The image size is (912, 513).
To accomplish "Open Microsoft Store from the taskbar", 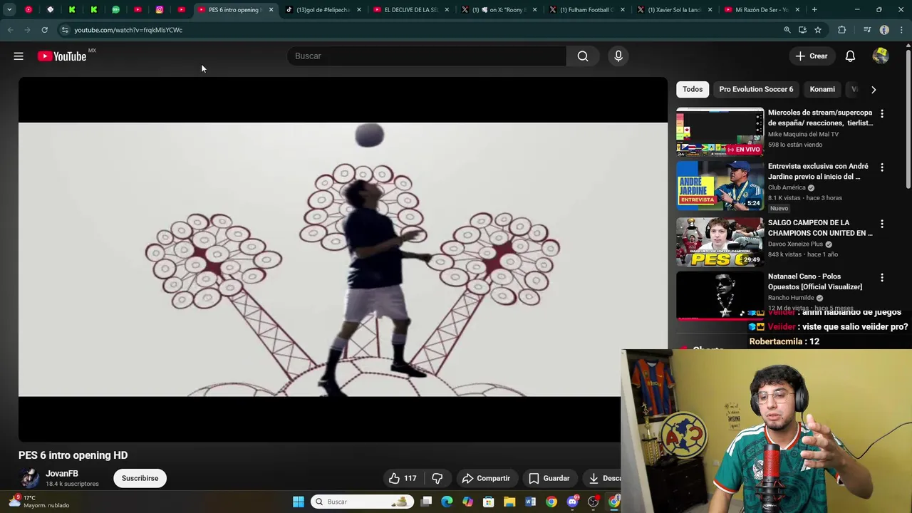I will (488, 502).
